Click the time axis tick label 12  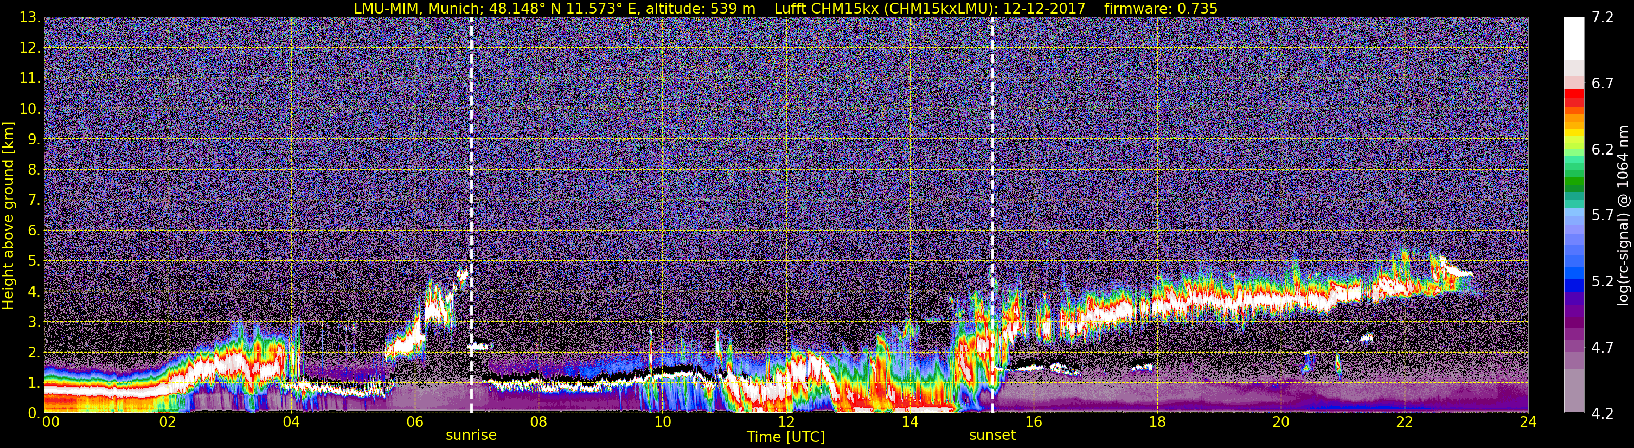[x=786, y=422]
